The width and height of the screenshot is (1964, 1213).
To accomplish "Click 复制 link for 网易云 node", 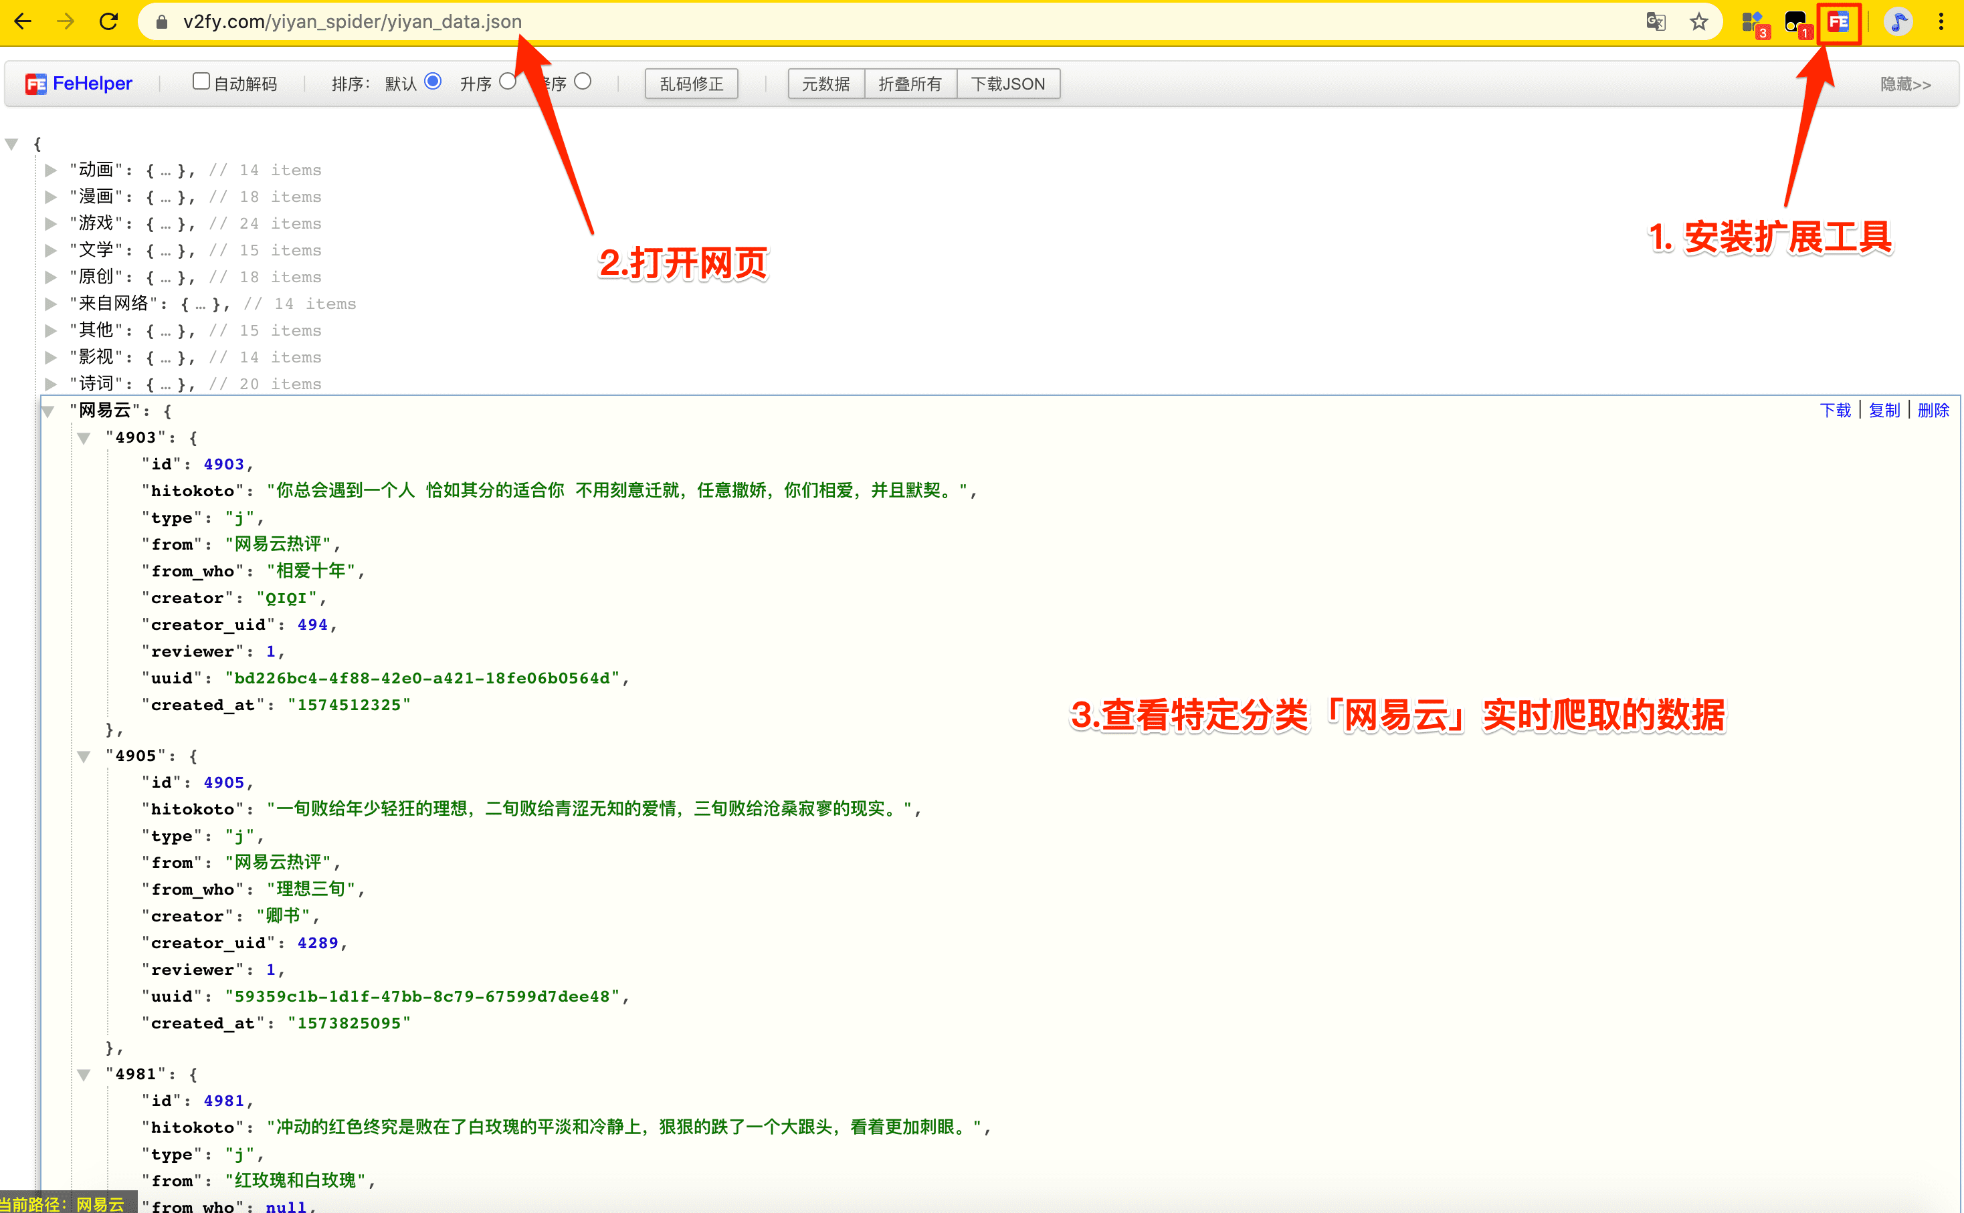I will pyautogui.click(x=1884, y=410).
